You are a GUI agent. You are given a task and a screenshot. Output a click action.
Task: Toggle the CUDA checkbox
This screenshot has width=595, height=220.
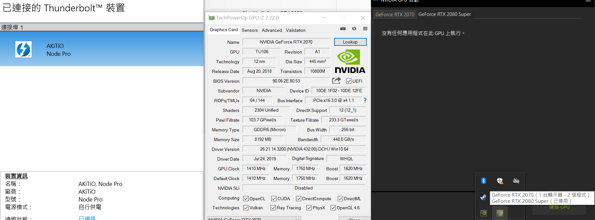(x=274, y=199)
